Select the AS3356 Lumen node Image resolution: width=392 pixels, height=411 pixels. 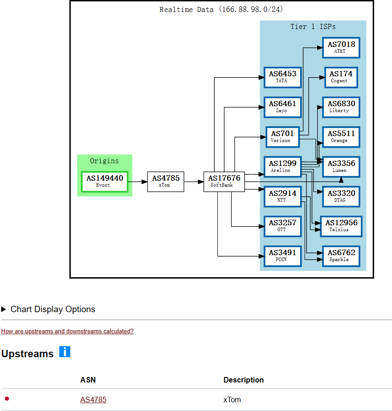pyautogui.click(x=341, y=167)
